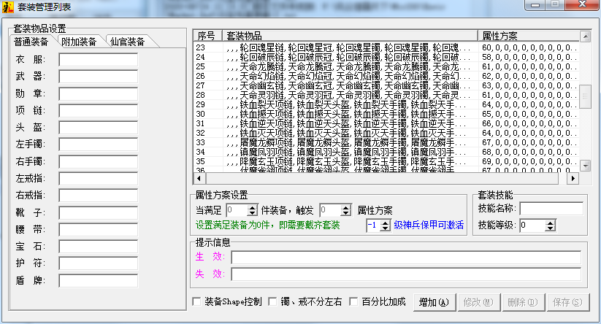Click the 生效 hint message field
This screenshot has width=601, height=324.
[406, 257]
